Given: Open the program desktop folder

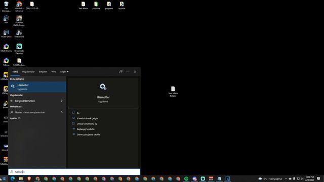Looking at the screenshot, I should [x=109, y=6].
